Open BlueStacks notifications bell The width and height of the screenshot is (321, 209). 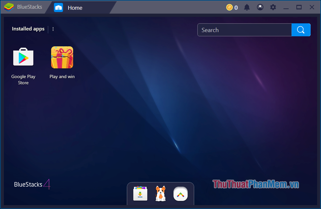tap(247, 7)
